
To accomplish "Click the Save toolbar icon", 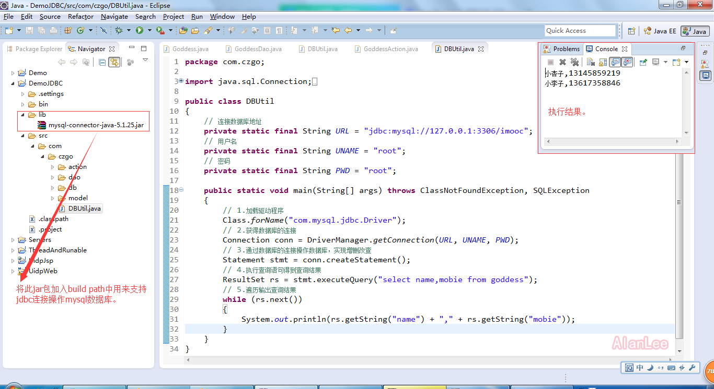I will click(x=29, y=30).
